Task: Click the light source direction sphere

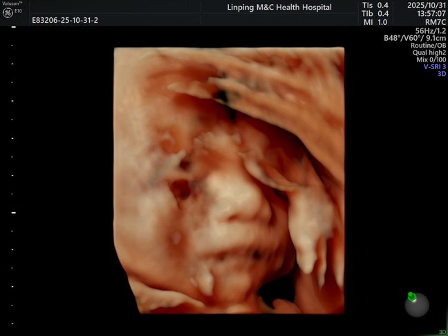Action: (417, 304)
